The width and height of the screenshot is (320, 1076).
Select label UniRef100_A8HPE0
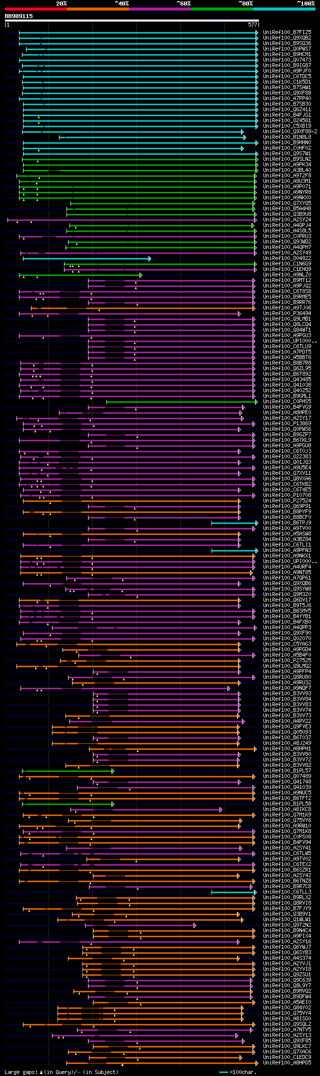pos(287,412)
